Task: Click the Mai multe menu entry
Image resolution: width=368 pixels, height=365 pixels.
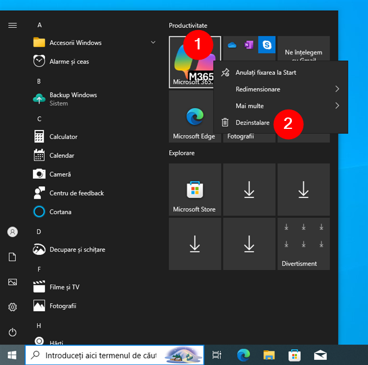Action: pos(281,106)
